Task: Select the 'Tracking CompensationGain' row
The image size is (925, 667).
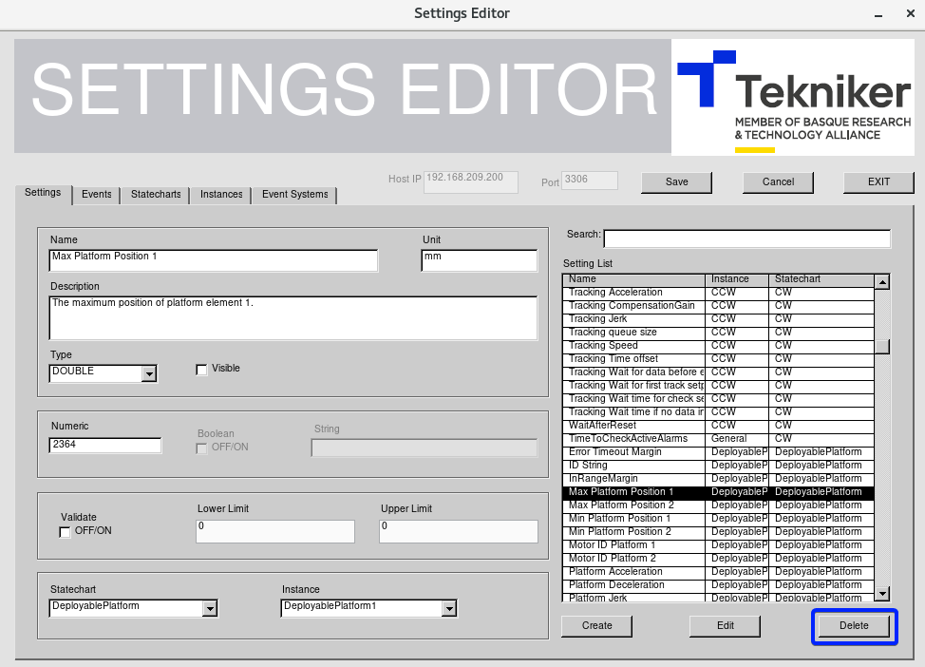Action: click(x=719, y=306)
